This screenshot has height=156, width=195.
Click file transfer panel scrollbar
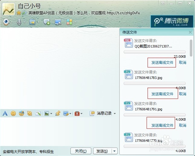[x=191, y=48]
